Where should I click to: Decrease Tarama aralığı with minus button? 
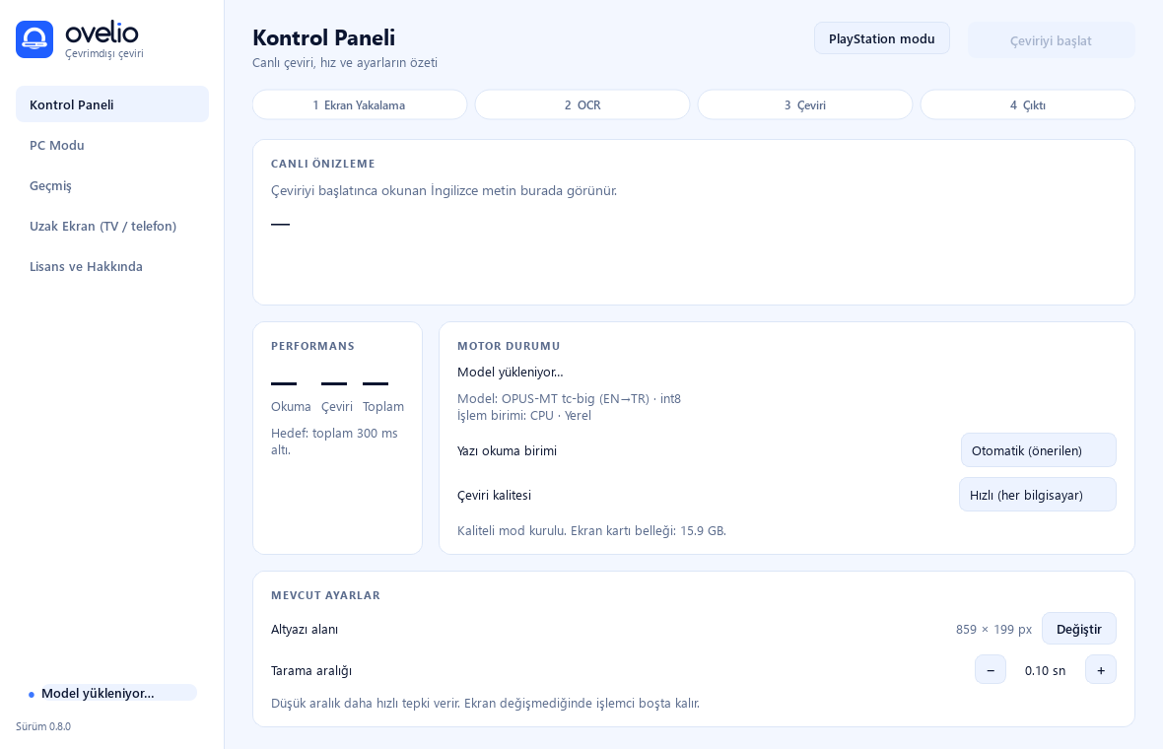991,669
